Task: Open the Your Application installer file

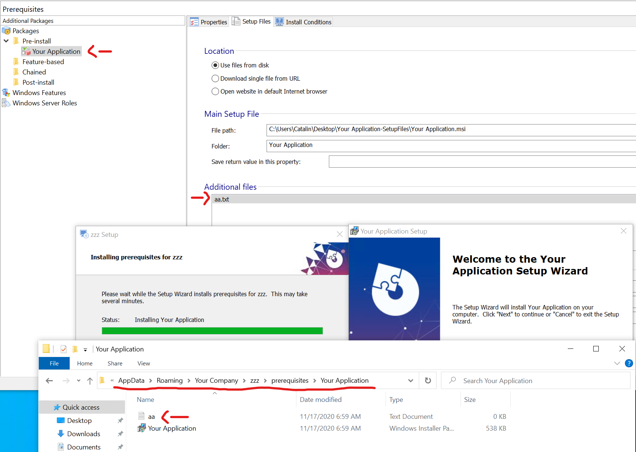Action: point(172,428)
